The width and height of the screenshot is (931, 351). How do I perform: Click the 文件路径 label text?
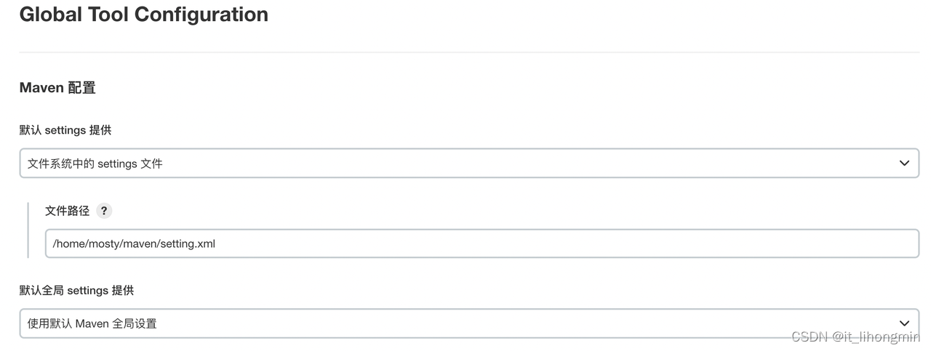point(67,211)
